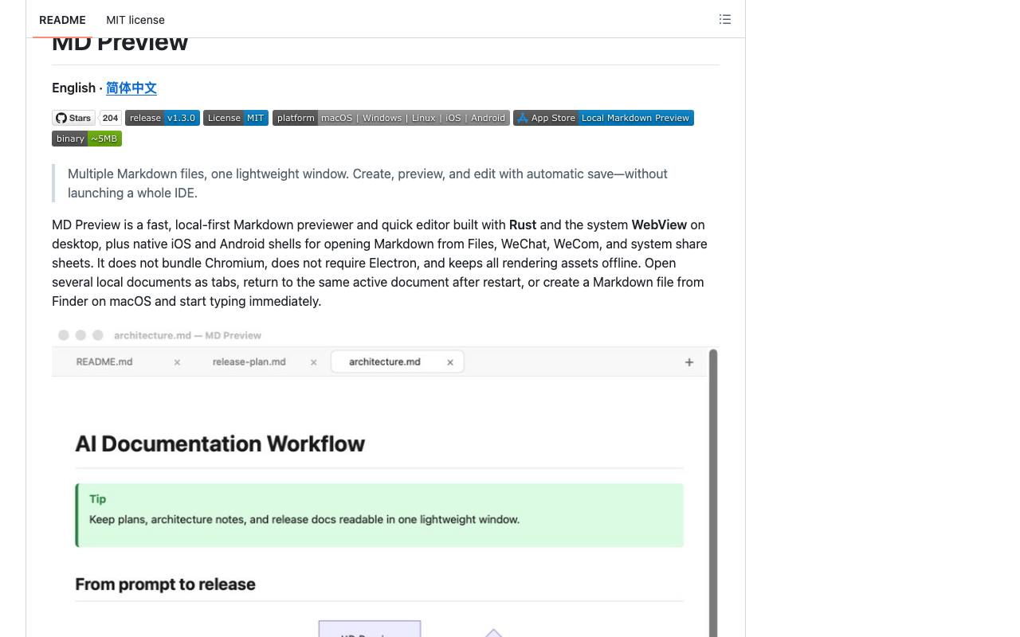
Task: Click the binary ~5MB badge
Action: [x=87, y=139]
